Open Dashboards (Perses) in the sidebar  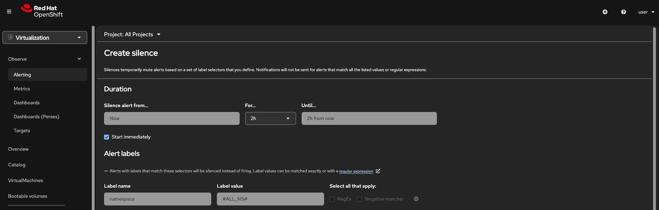(x=36, y=117)
